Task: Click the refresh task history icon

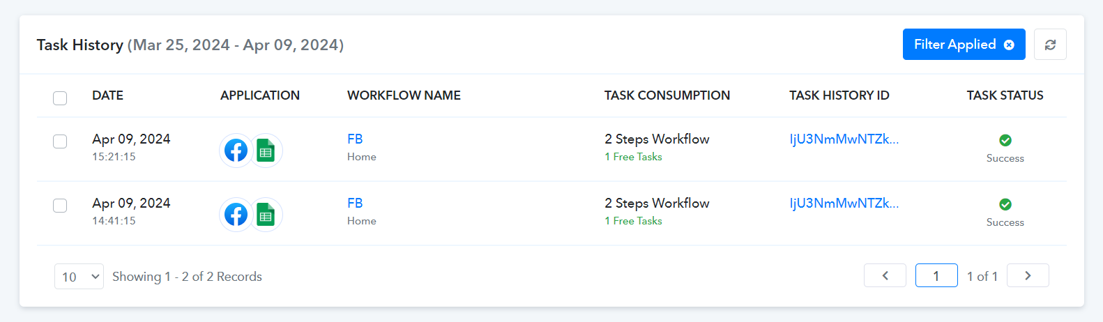Action: pyautogui.click(x=1050, y=45)
